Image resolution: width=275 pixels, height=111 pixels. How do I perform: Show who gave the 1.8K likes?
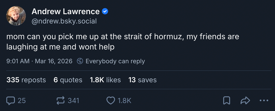tap(105, 80)
